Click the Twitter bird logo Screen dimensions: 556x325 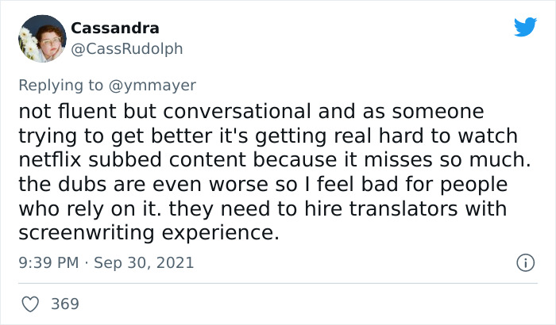(525, 26)
